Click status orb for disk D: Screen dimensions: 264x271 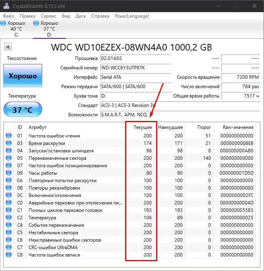(x=36, y=23)
